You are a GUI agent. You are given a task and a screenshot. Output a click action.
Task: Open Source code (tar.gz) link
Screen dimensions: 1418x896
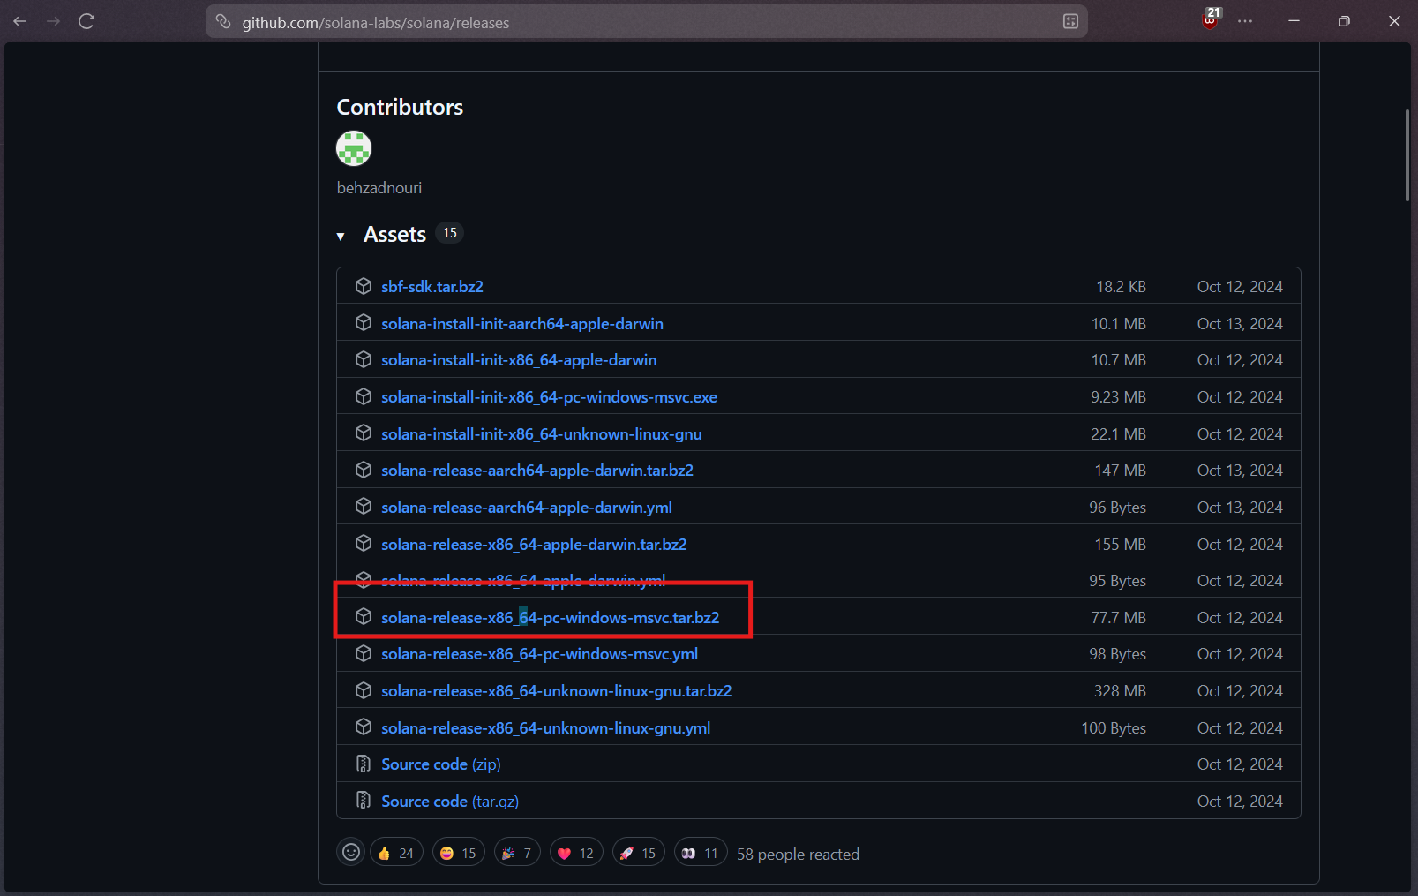click(x=450, y=802)
